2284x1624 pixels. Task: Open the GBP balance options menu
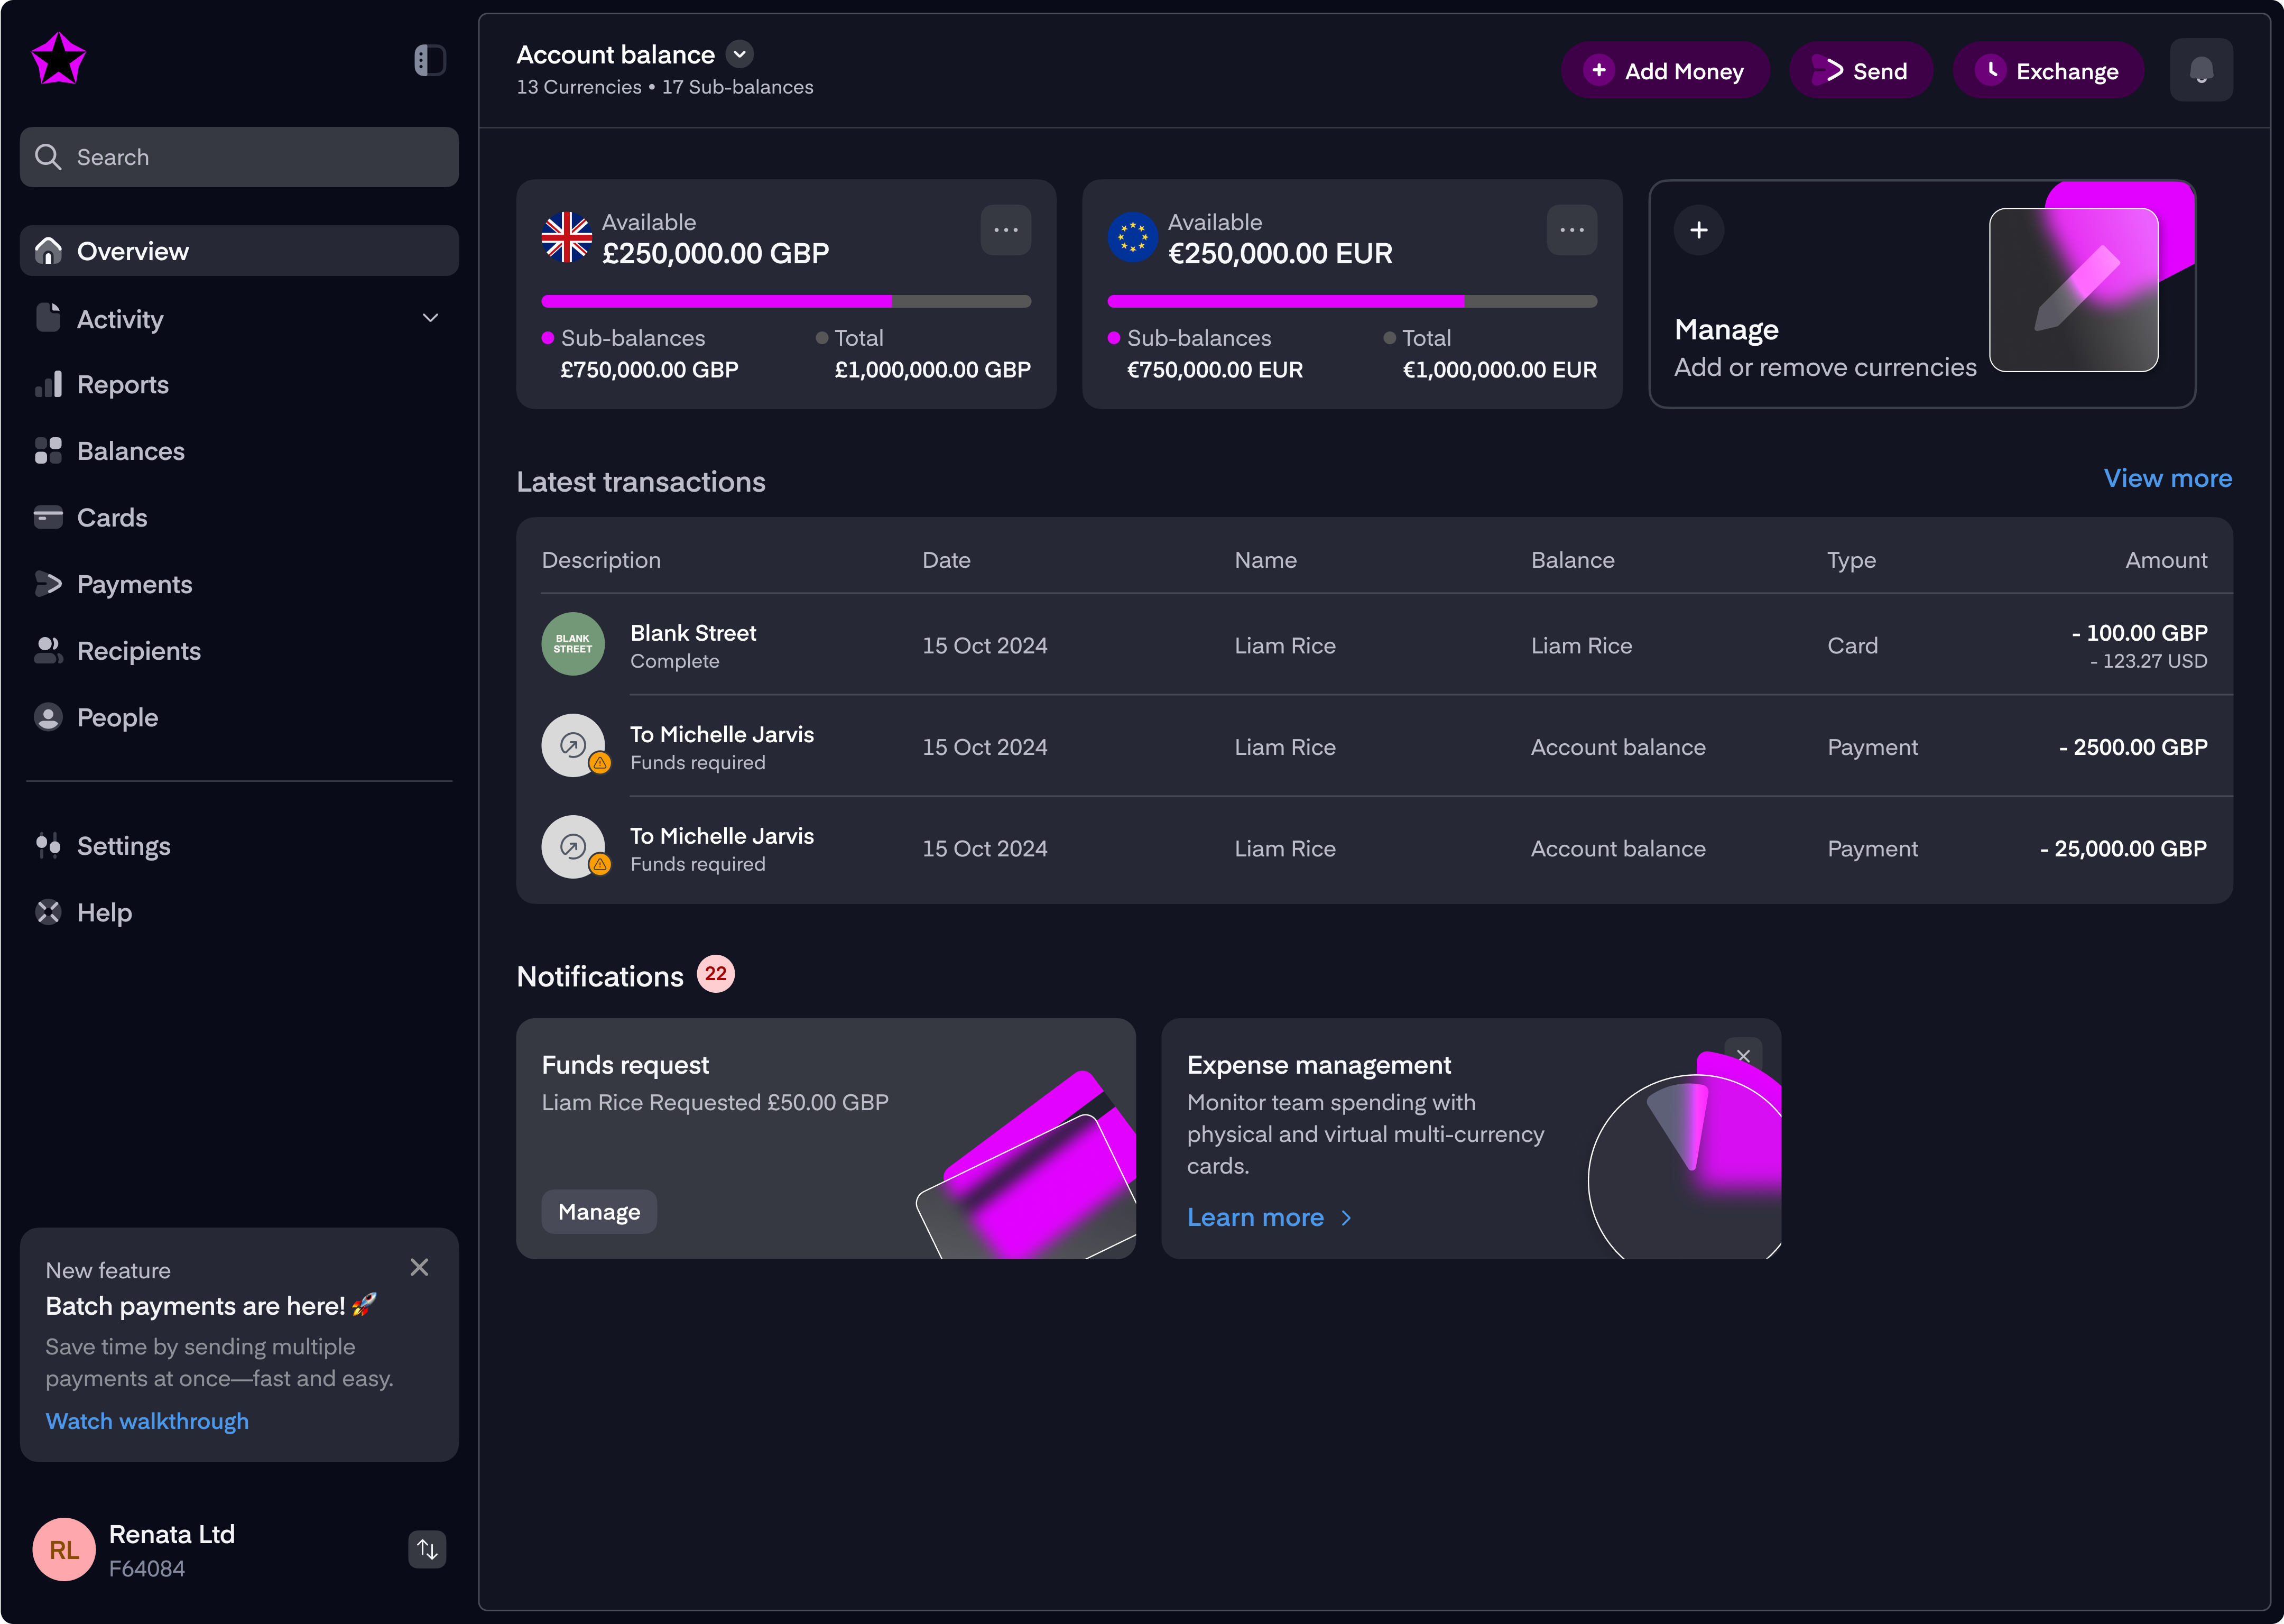1005,230
